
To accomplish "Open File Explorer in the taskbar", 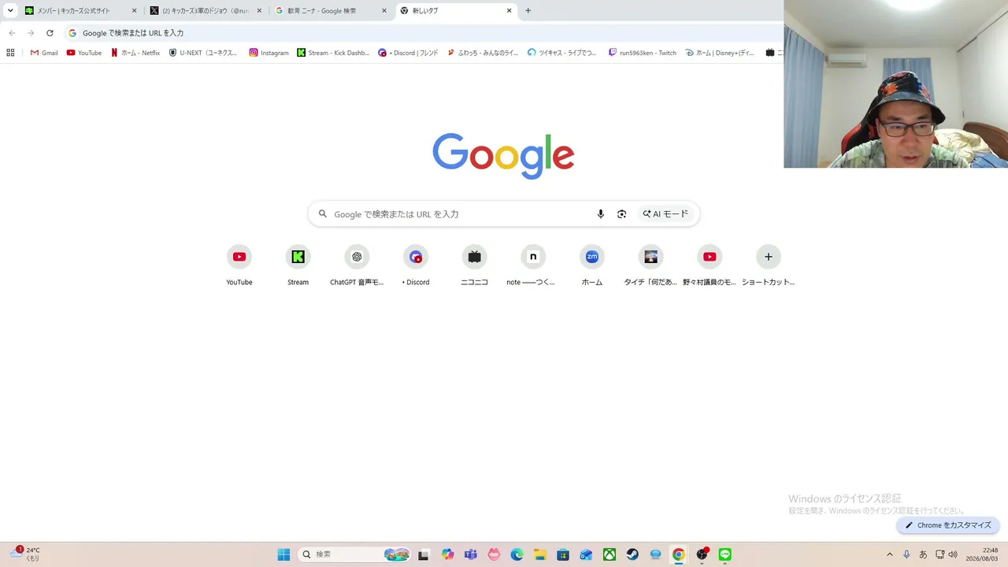I will [x=539, y=554].
